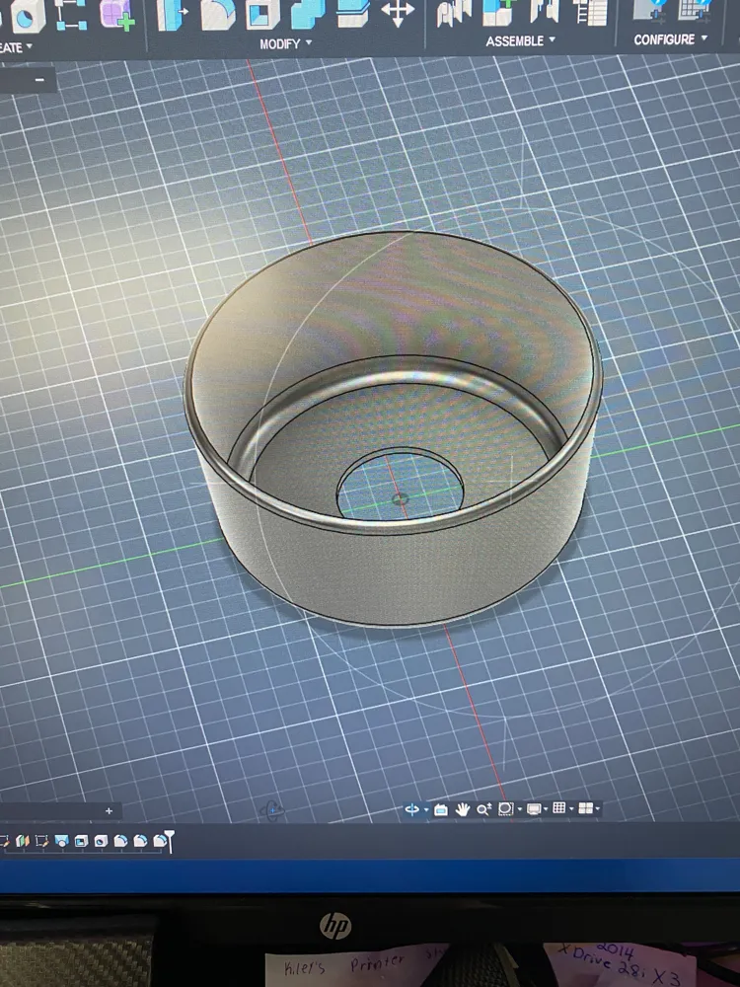
Task: Expand the comments panel with plus button
Action: [x=109, y=810]
